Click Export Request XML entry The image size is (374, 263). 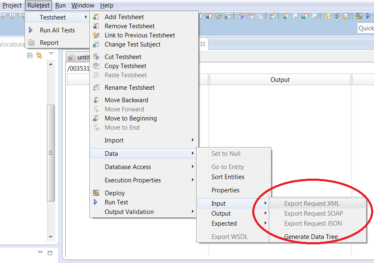click(317, 204)
